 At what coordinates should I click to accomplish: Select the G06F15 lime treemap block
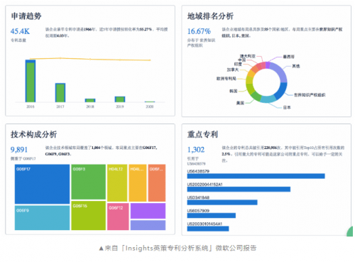88,216
